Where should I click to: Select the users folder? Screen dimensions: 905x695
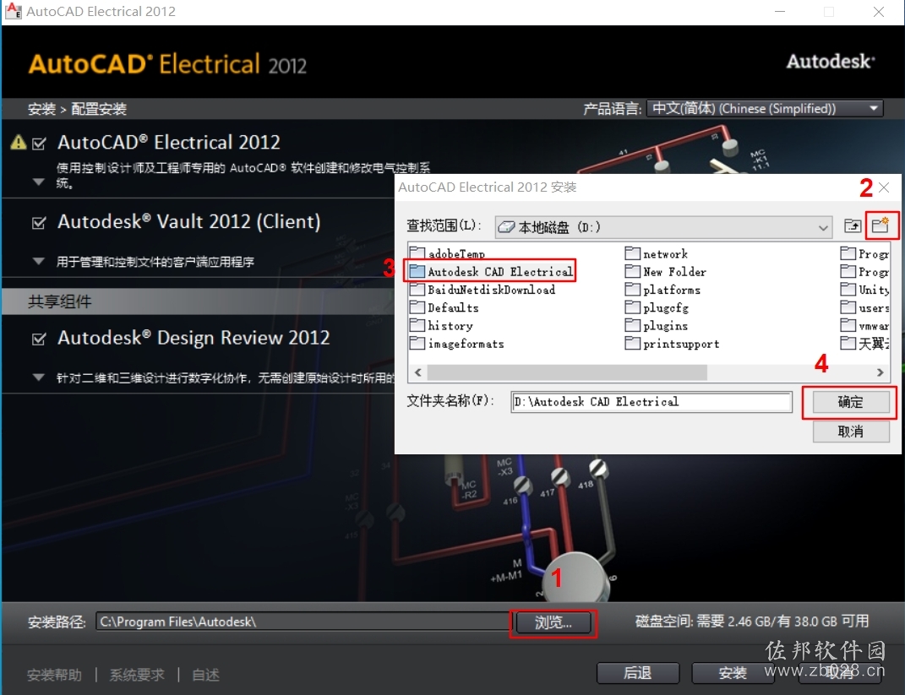(x=864, y=307)
